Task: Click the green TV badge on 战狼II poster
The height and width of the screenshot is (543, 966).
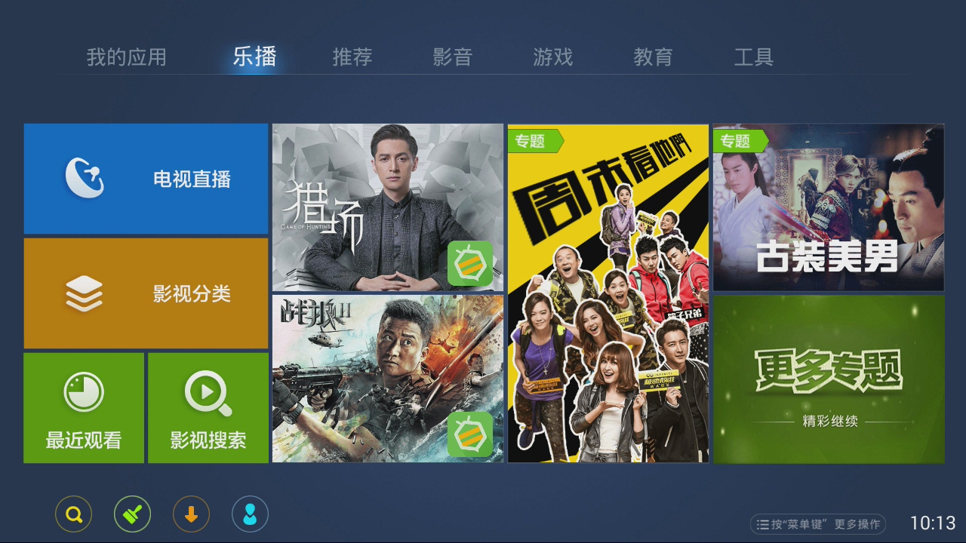Action: click(470, 434)
